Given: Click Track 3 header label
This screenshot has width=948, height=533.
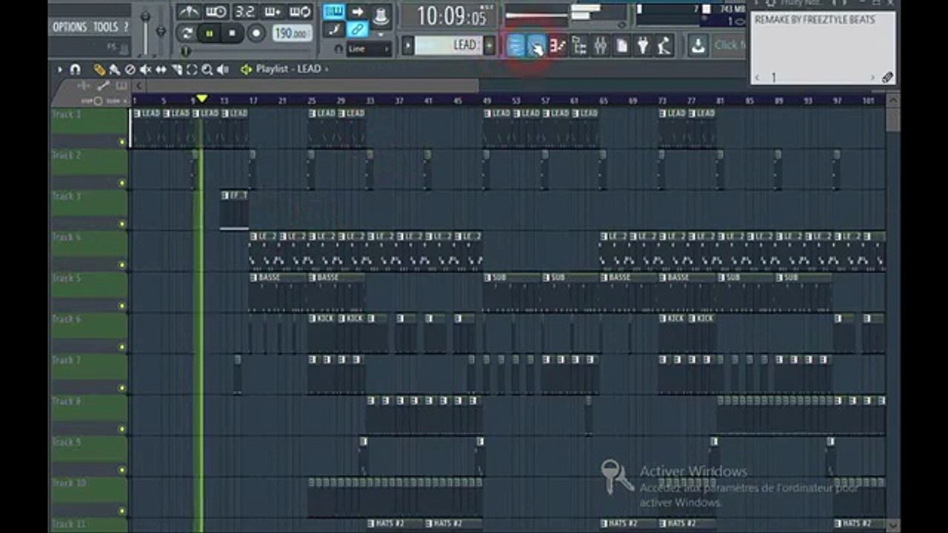Looking at the screenshot, I should 67,196.
